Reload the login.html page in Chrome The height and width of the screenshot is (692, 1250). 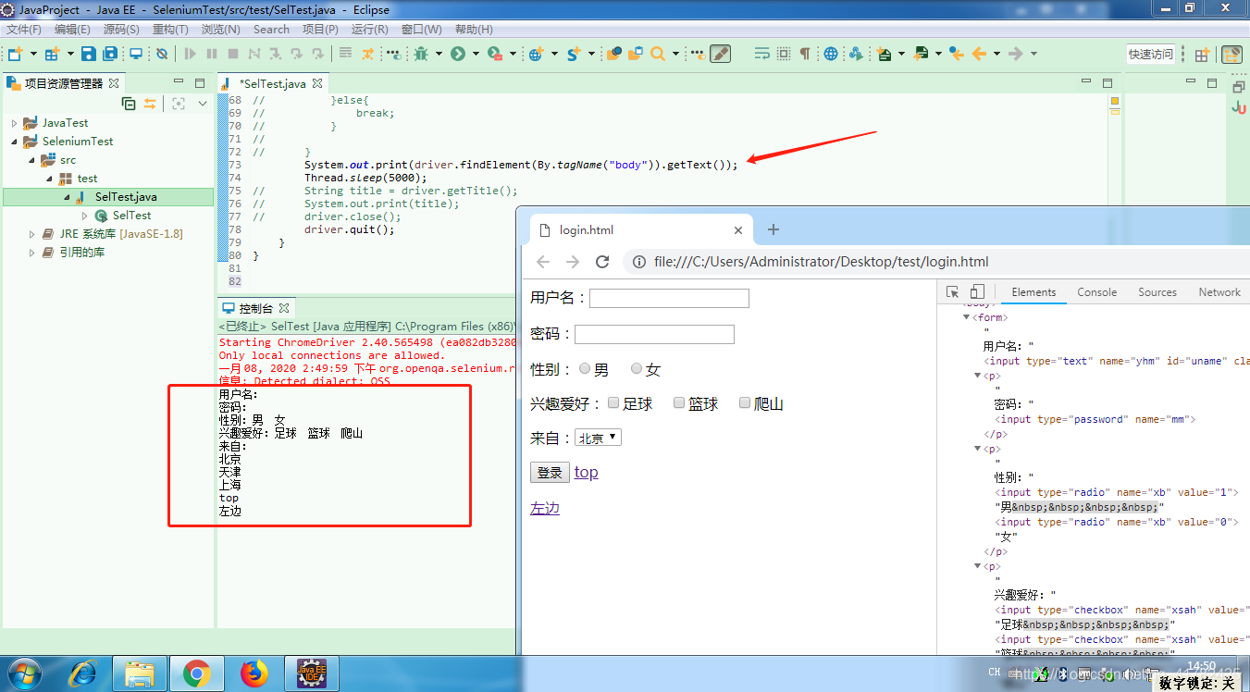coord(602,262)
